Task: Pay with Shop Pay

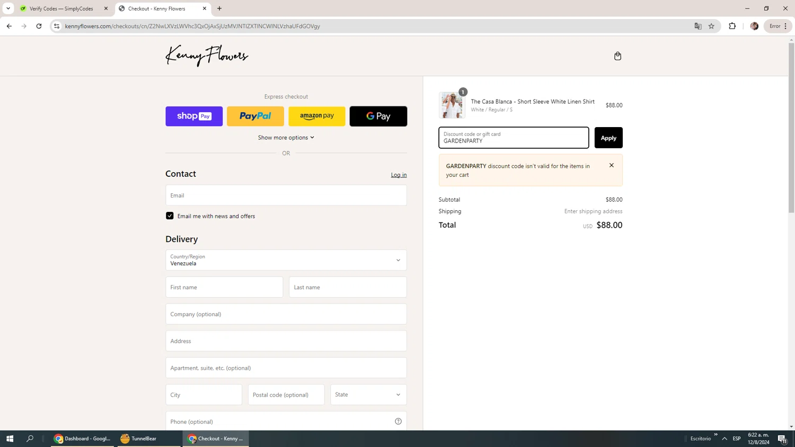Action: tap(194, 116)
